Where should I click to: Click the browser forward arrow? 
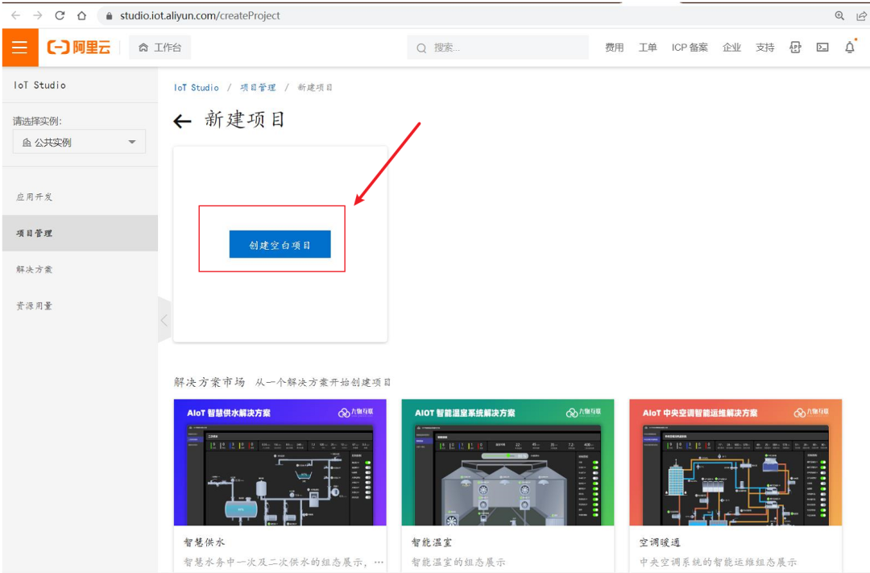point(37,15)
